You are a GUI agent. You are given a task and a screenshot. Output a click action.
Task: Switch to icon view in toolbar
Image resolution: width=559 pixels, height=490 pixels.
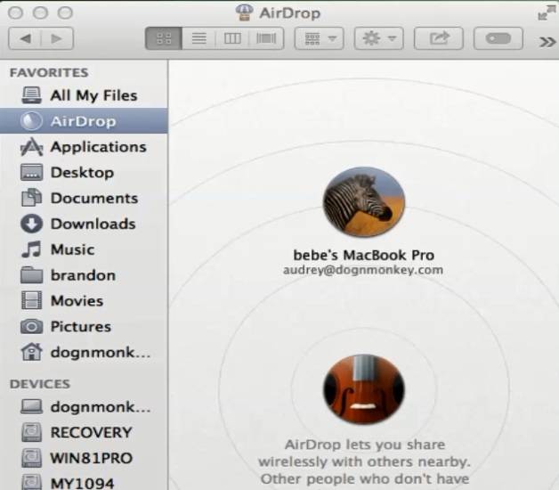(x=164, y=39)
